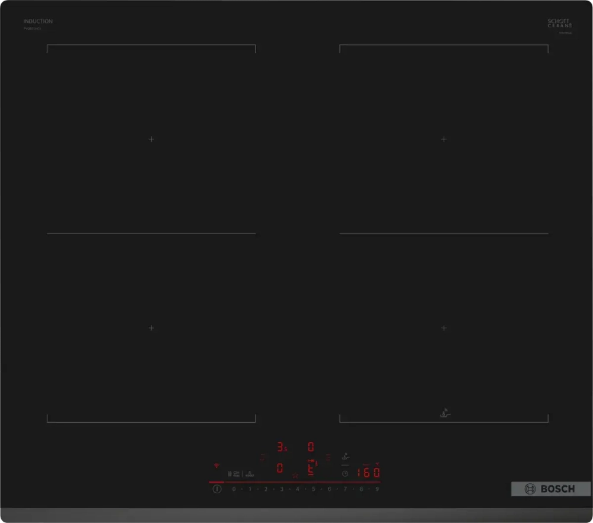Tap the Wi-Fi Home Connect icon

tap(216, 466)
